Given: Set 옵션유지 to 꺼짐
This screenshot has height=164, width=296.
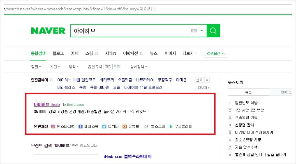Looking at the screenshot, I should [x=108, y=67].
